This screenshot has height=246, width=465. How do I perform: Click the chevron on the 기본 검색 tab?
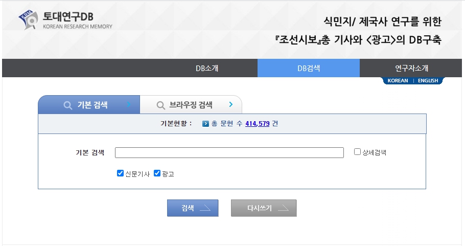pos(129,105)
